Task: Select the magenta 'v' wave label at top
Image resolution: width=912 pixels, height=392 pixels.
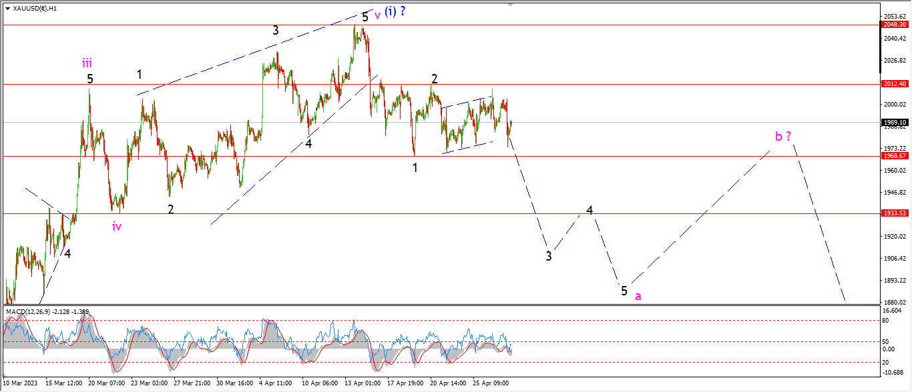Action: click(377, 15)
